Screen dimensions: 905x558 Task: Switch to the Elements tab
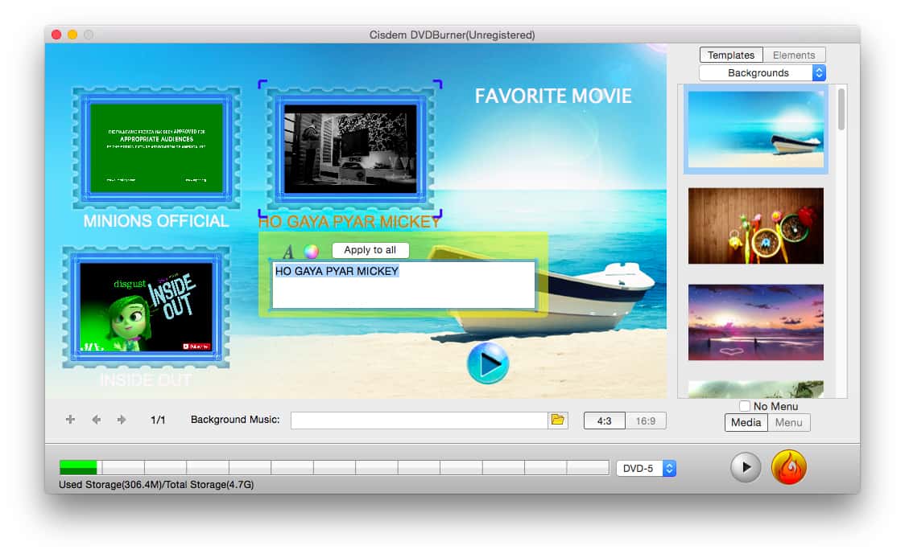click(x=794, y=55)
